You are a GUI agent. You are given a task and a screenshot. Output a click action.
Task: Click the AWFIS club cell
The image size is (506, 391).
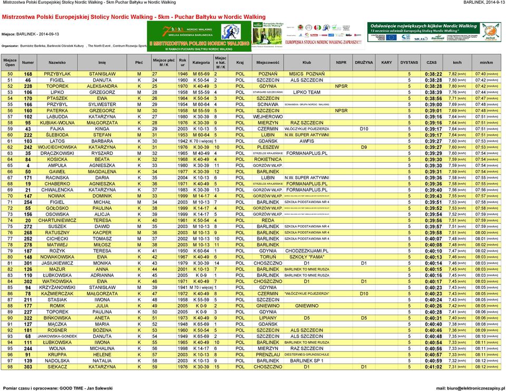click(307, 142)
